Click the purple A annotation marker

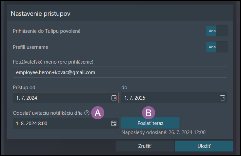point(98,113)
